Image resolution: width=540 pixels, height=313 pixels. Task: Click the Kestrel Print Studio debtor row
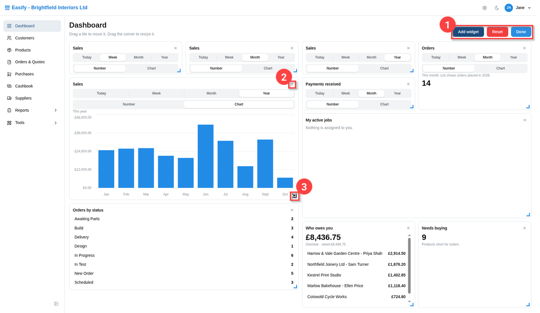coord(356,275)
